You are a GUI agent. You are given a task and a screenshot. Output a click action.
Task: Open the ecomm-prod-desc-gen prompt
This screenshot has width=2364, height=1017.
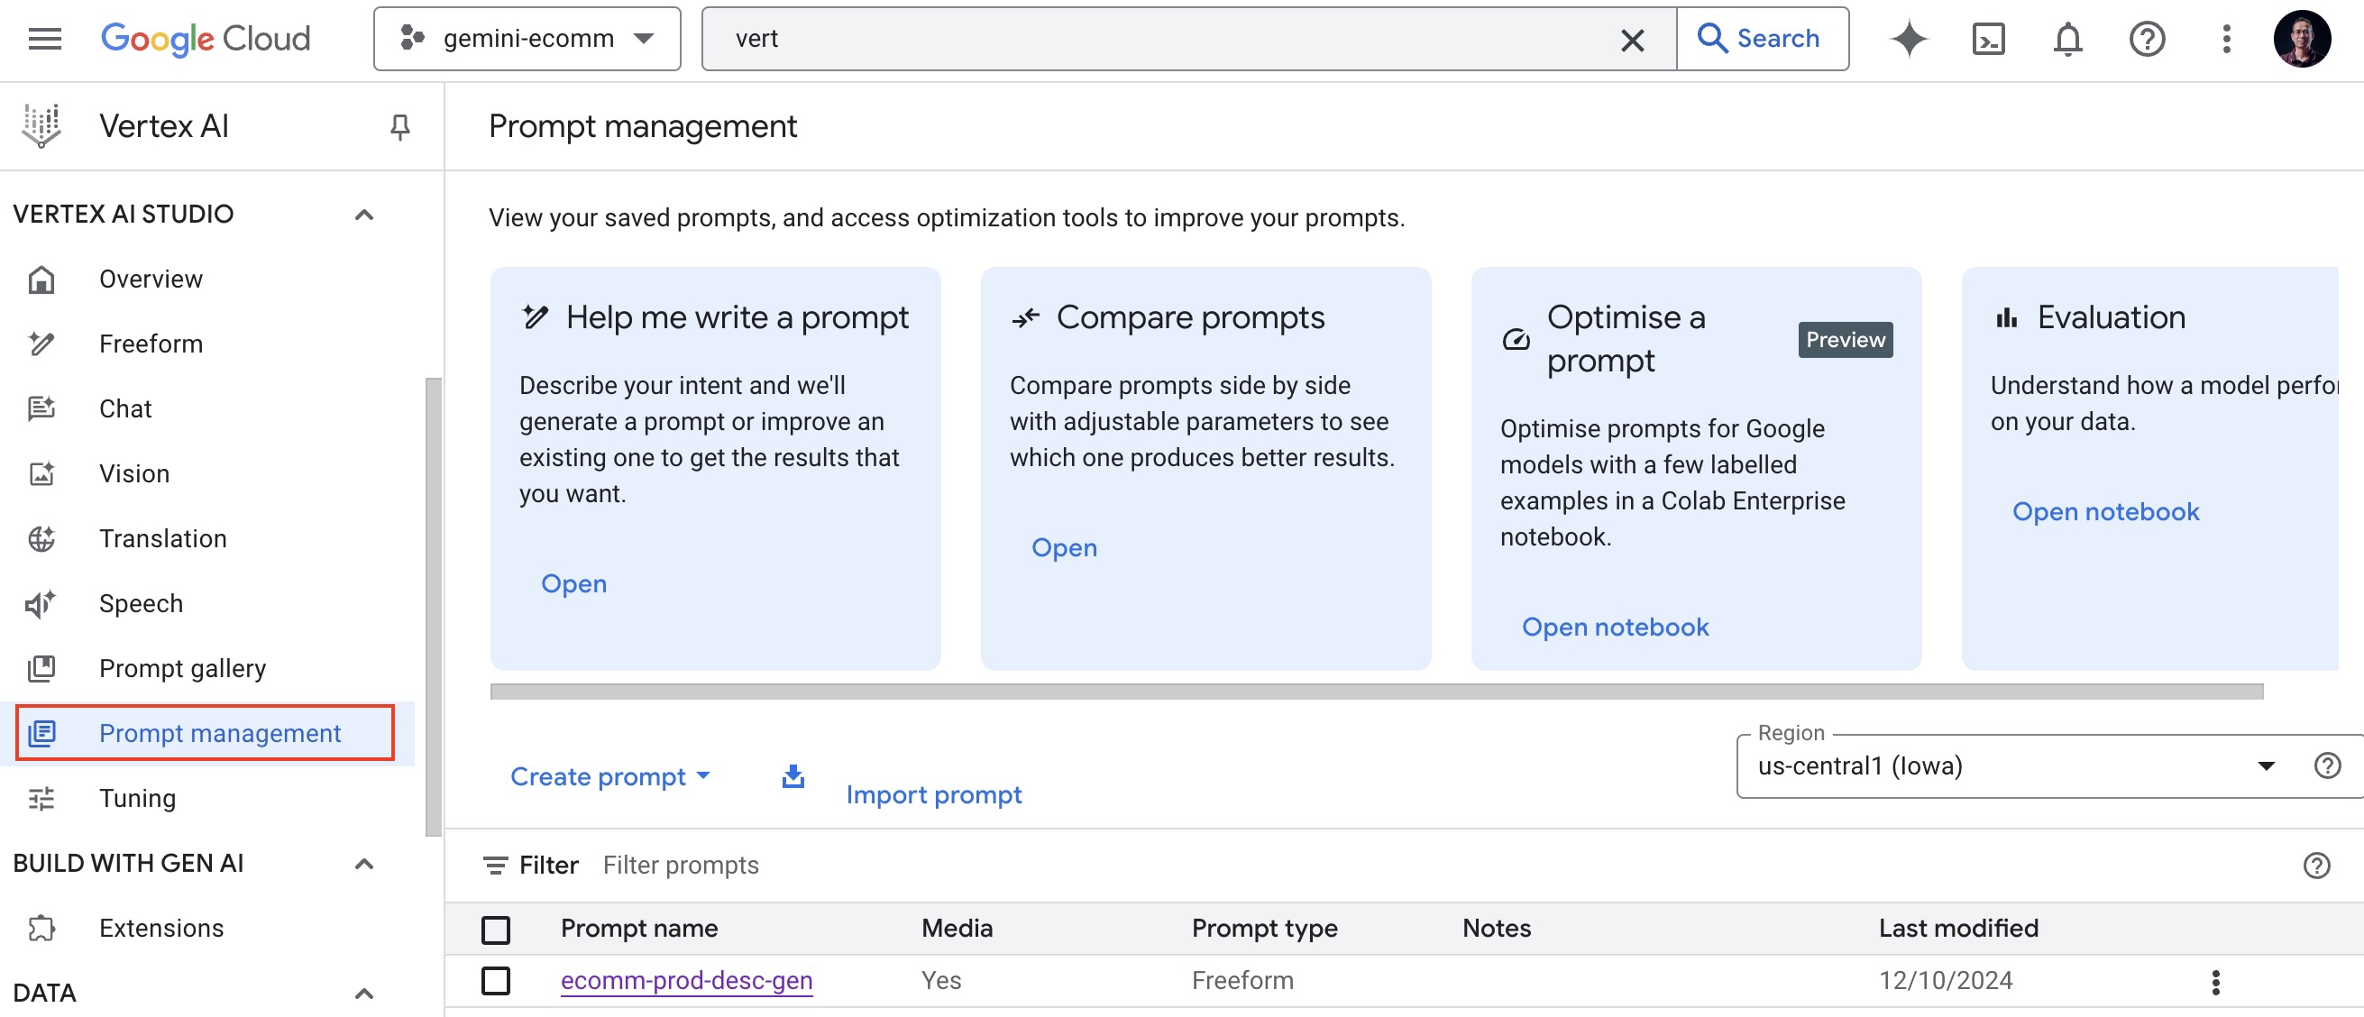point(685,980)
